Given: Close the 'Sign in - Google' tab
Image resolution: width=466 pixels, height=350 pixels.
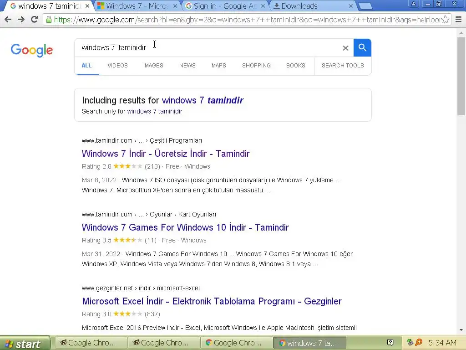Looking at the screenshot, I should click(263, 6).
